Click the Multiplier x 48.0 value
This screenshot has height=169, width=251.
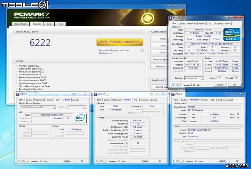point(193,65)
